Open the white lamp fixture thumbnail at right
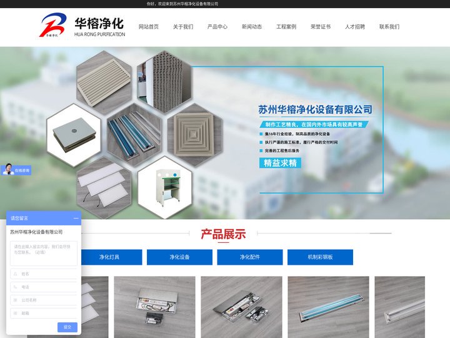Image resolution: width=450 pixels, height=338 pixels. point(400,307)
